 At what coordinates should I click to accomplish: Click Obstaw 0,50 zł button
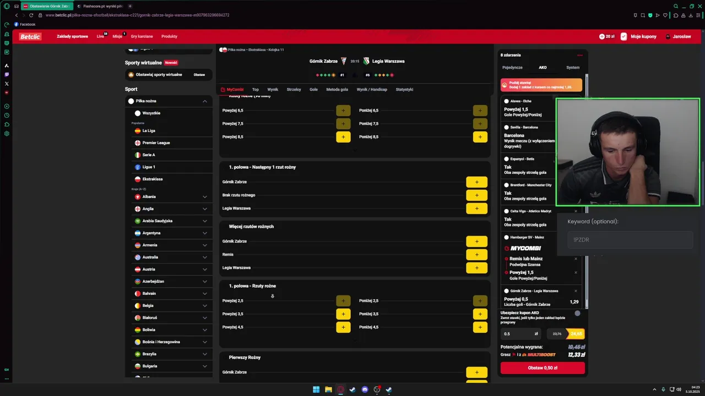pos(543,368)
